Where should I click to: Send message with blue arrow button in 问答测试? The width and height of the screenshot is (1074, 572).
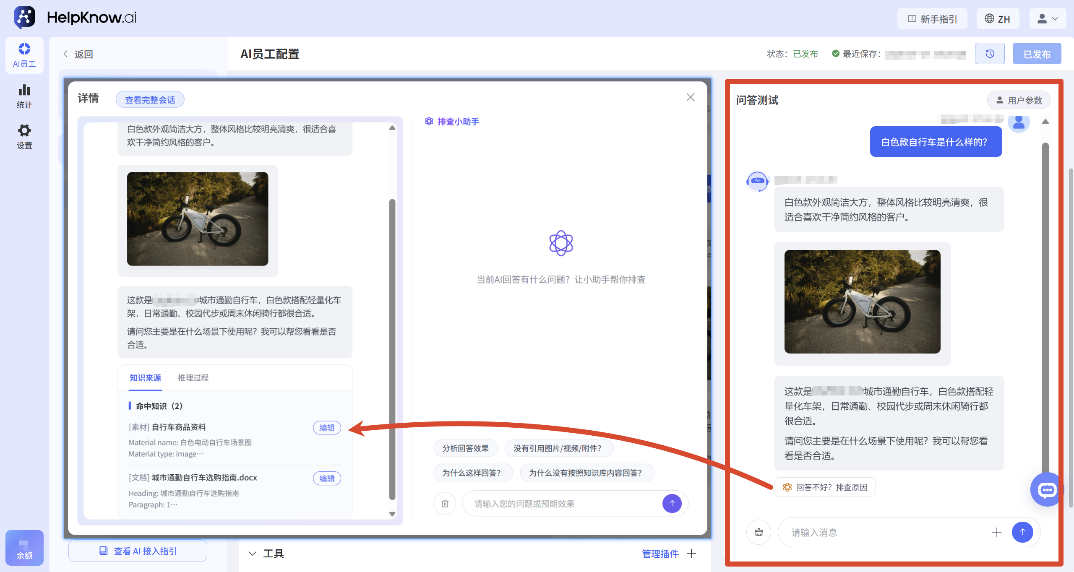point(1022,532)
